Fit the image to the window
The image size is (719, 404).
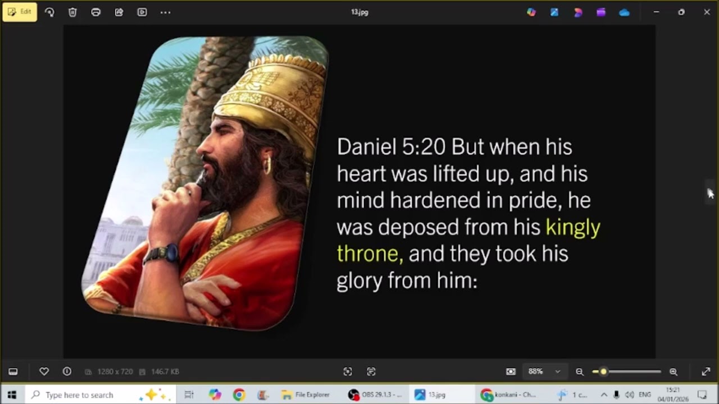pyautogui.click(x=511, y=371)
